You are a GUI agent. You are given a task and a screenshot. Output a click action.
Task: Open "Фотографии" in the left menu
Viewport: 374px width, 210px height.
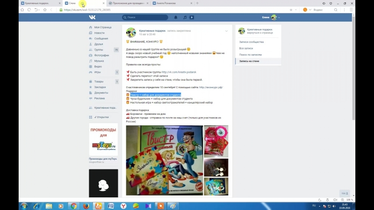click(101, 55)
